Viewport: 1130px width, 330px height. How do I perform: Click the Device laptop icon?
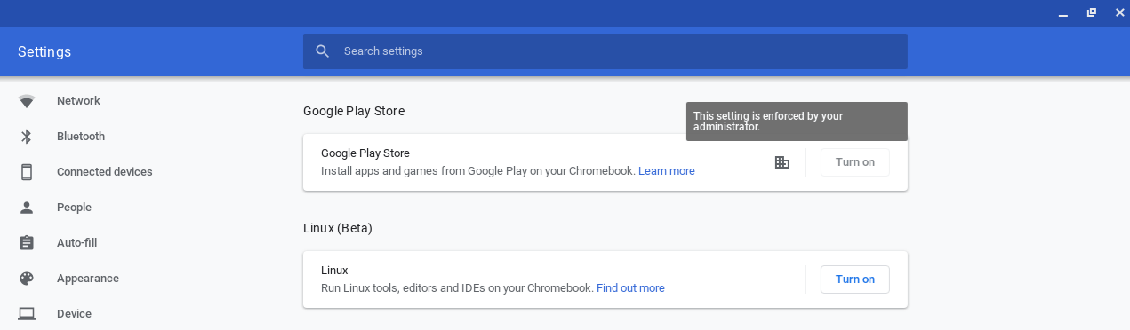point(27,314)
